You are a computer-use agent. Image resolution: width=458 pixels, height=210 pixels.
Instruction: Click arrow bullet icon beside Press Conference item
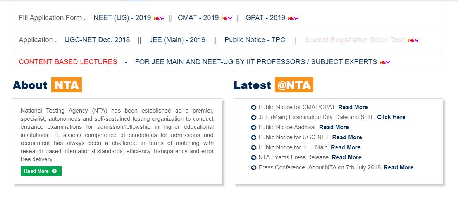click(253, 168)
